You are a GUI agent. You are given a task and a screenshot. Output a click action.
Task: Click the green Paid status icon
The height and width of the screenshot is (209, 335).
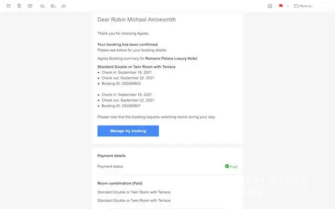[227, 166]
